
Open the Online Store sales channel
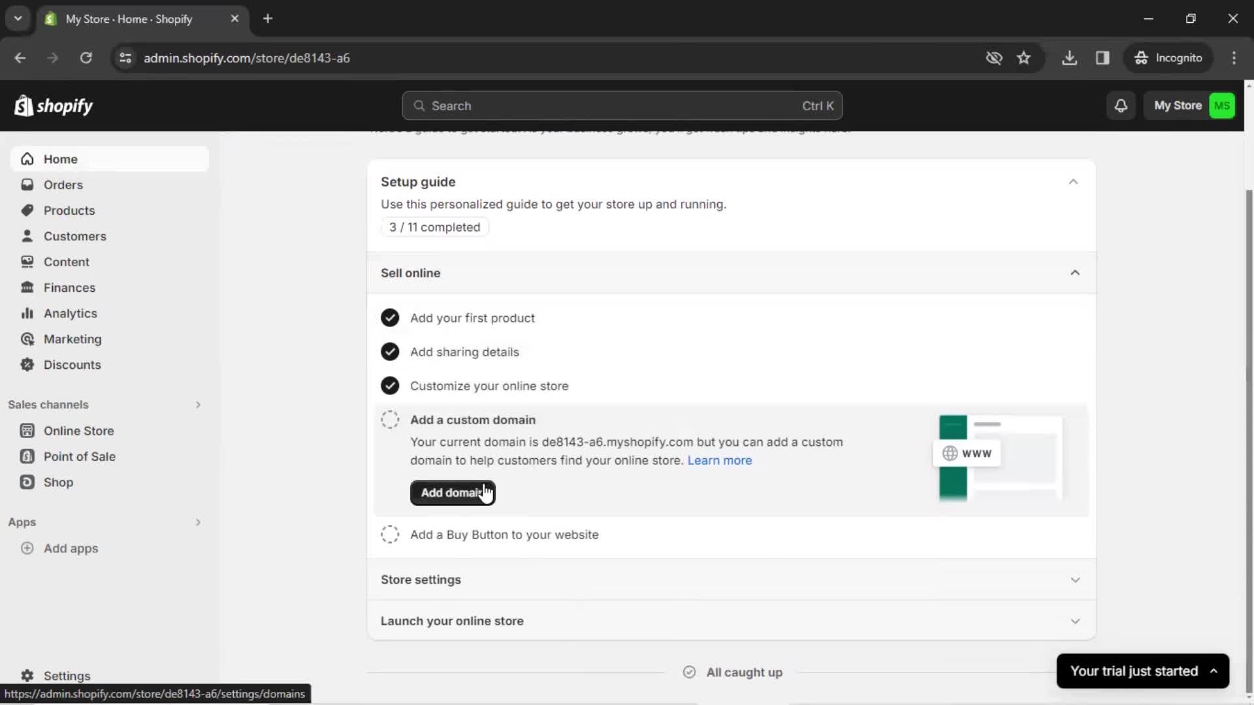point(78,430)
